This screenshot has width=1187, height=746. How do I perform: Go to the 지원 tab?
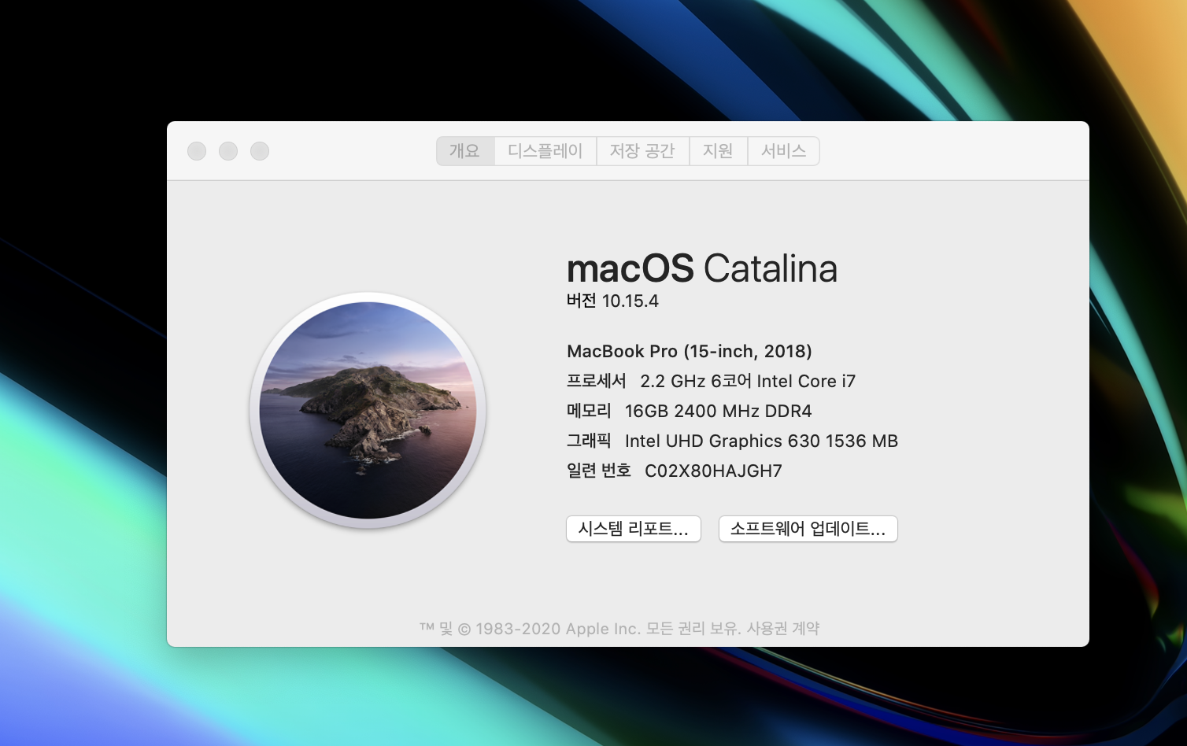[718, 151]
